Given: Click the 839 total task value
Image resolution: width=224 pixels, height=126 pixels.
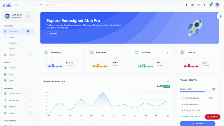Looking at the screenshot, I should (158, 62).
